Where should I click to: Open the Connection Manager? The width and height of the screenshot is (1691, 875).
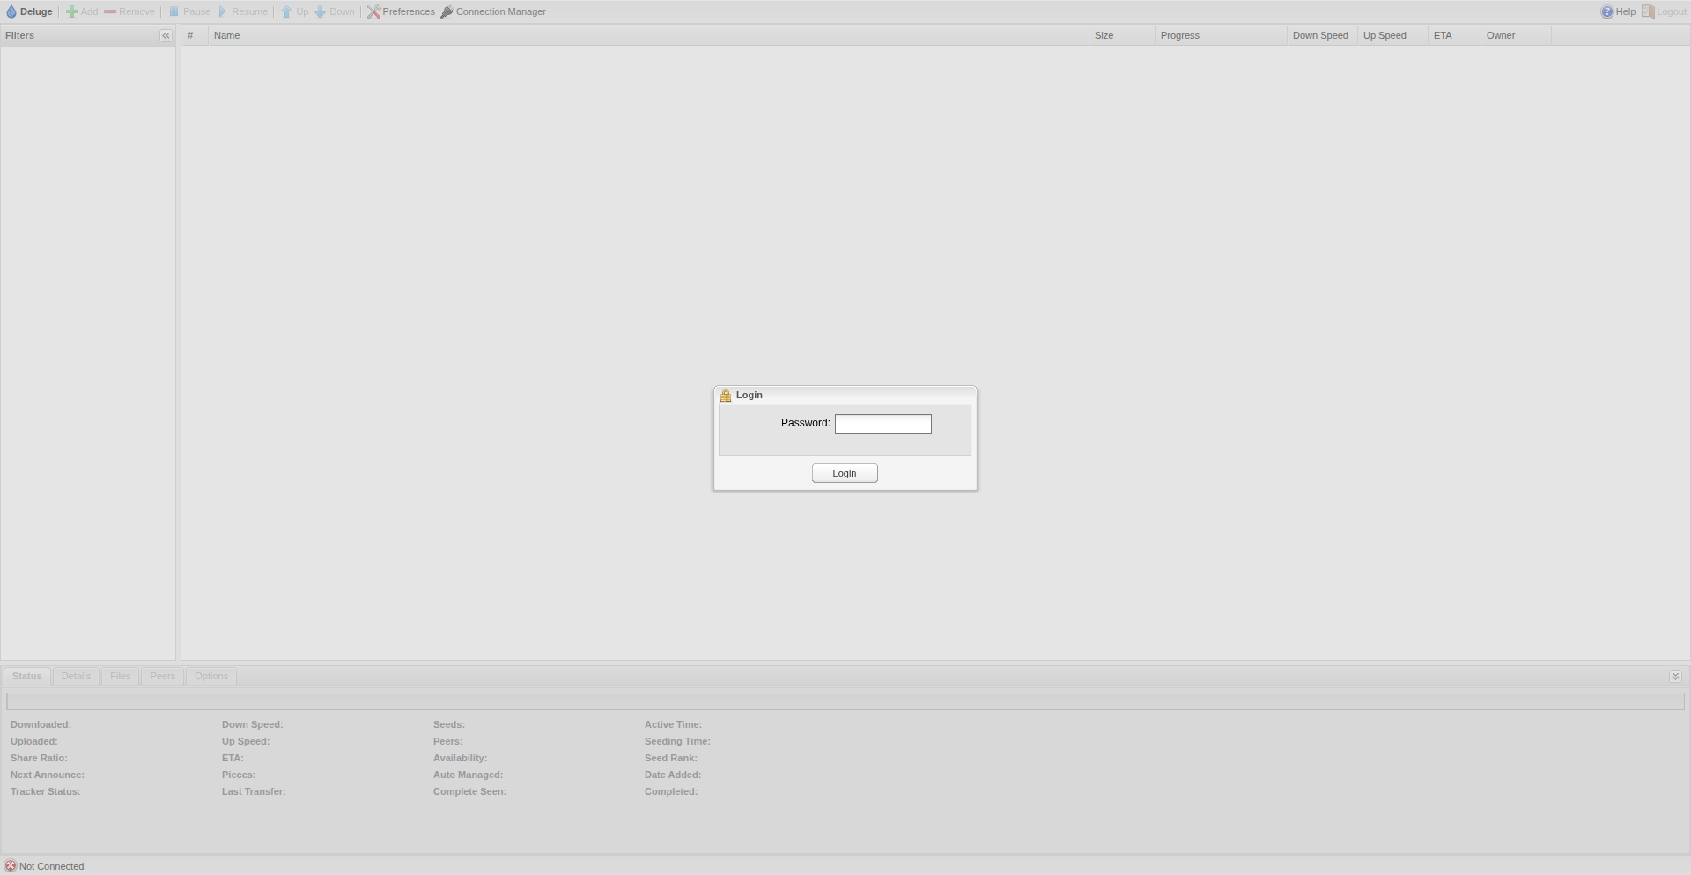pyautogui.click(x=493, y=11)
